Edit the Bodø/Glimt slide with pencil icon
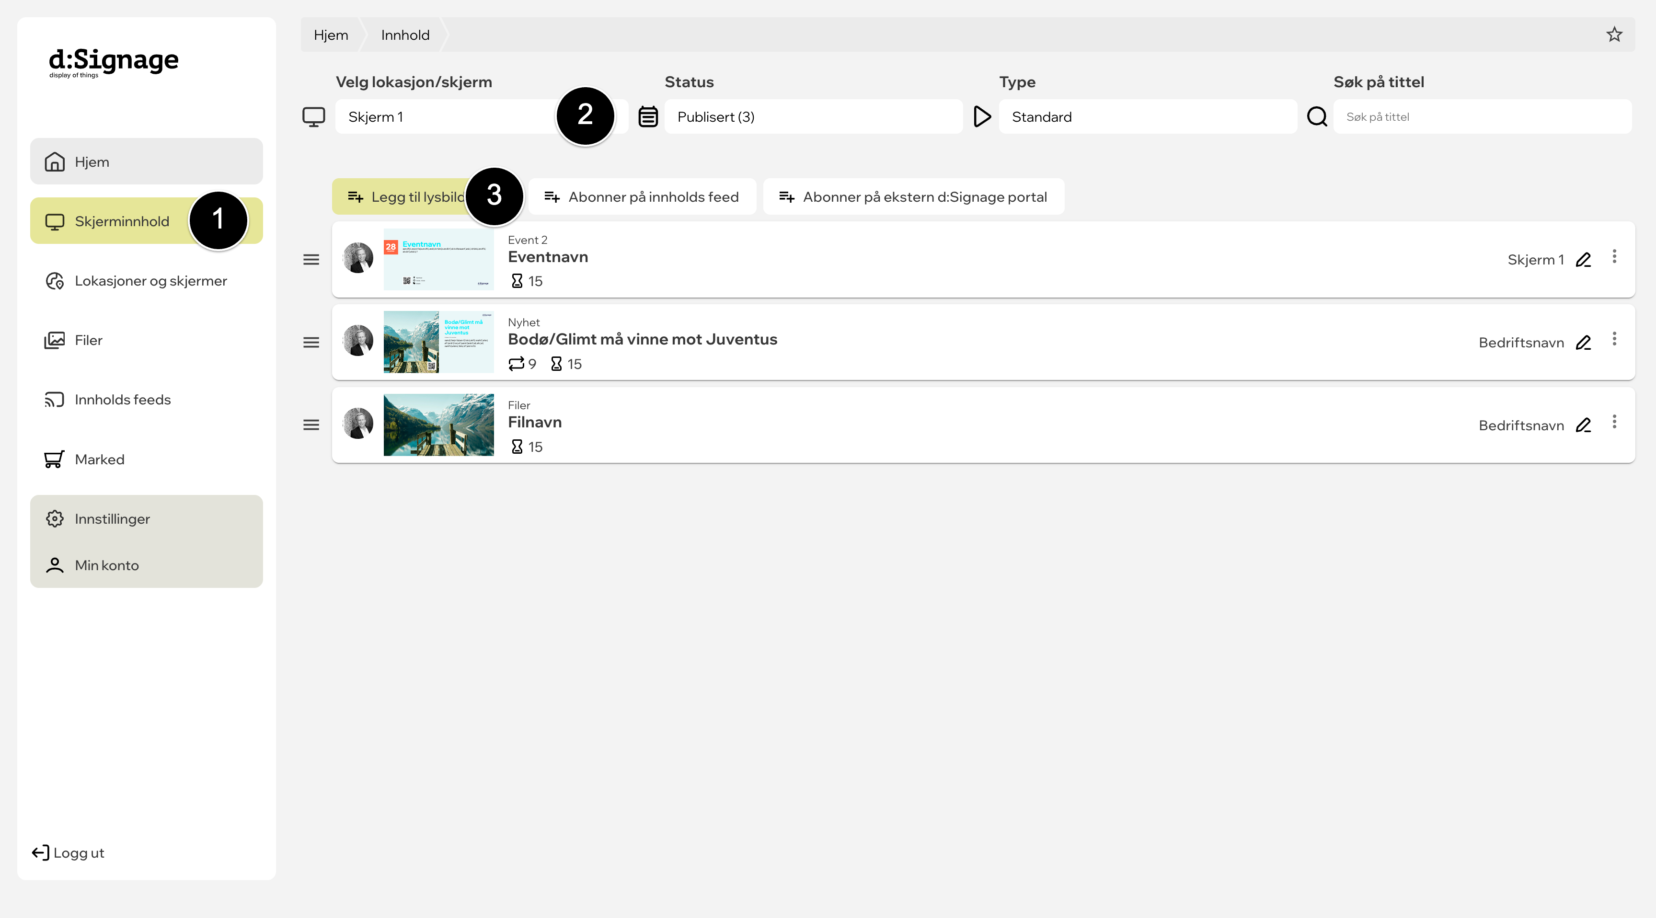Screen dimensions: 1656x918 click(x=1583, y=343)
